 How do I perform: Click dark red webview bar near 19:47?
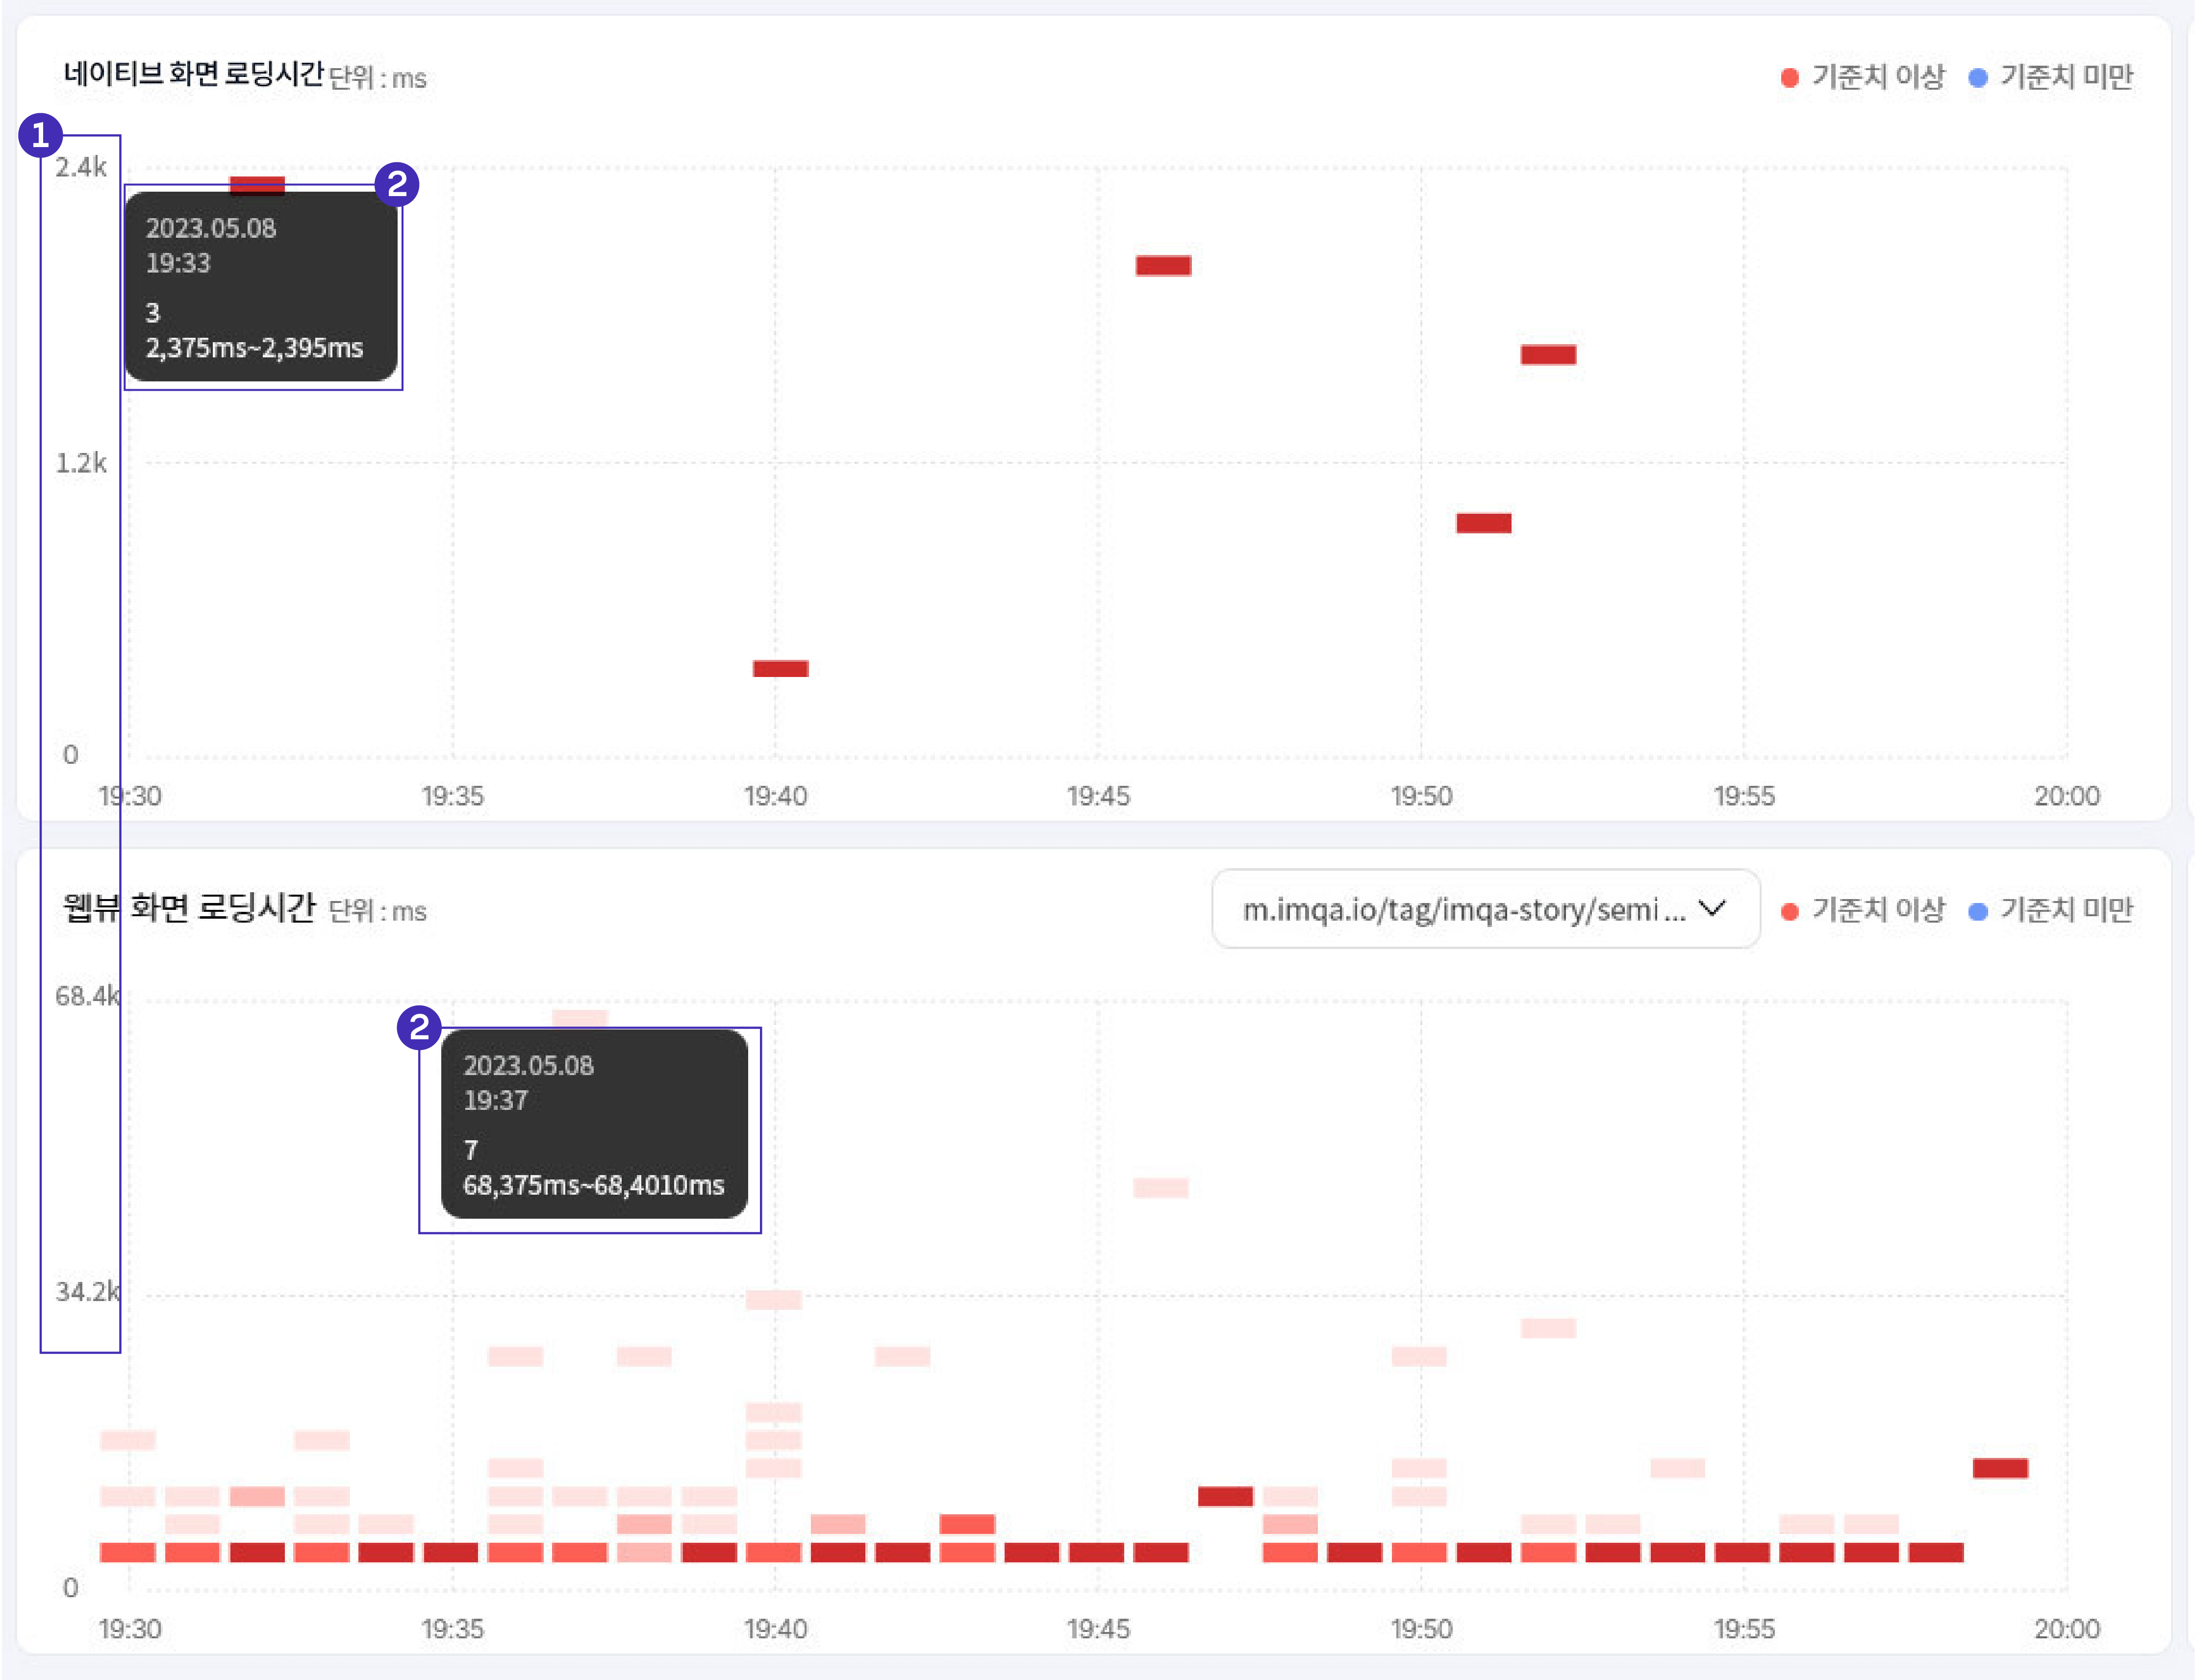point(1225,1496)
